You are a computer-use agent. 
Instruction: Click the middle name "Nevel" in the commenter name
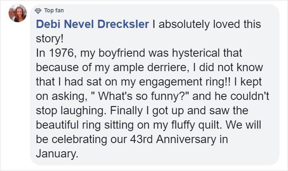79,24
